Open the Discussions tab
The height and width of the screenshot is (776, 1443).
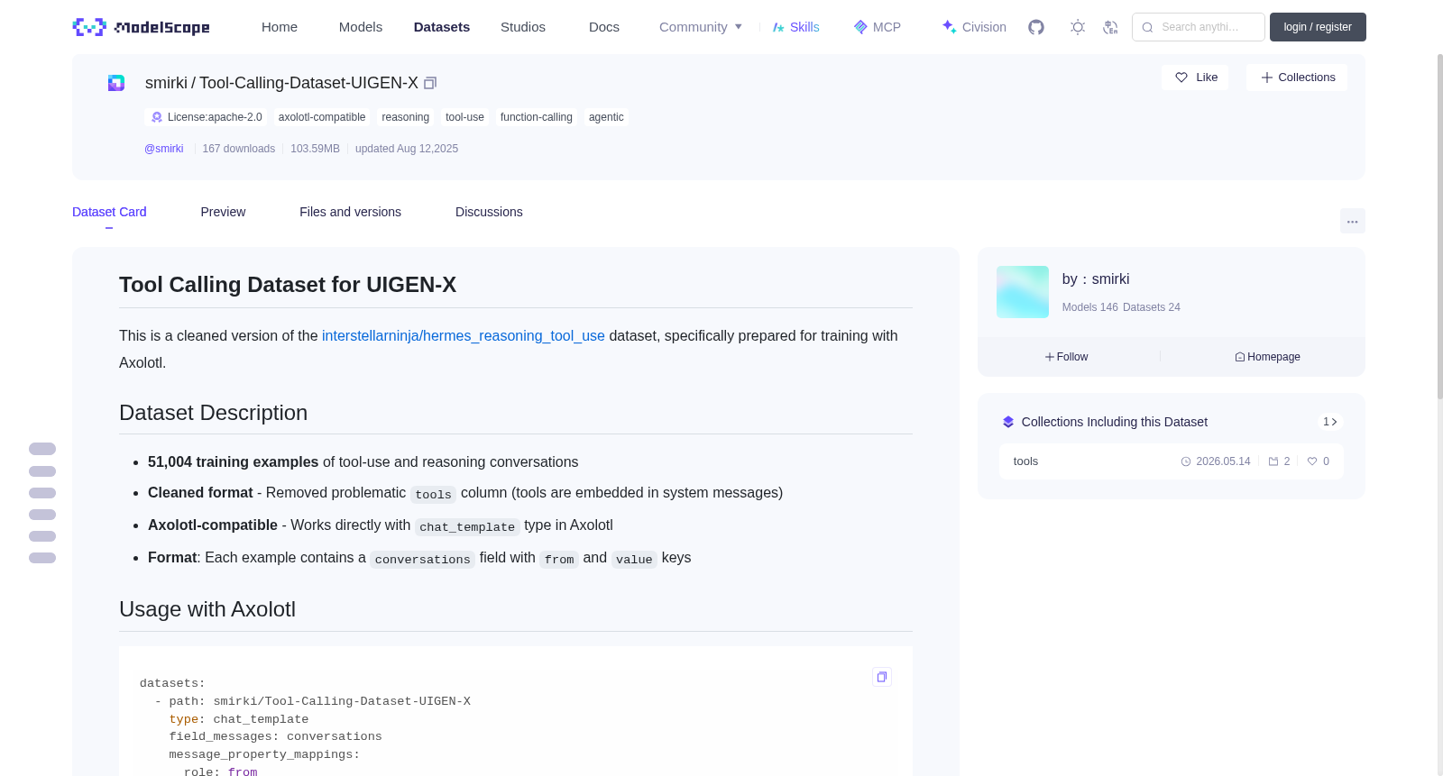pos(489,212)
